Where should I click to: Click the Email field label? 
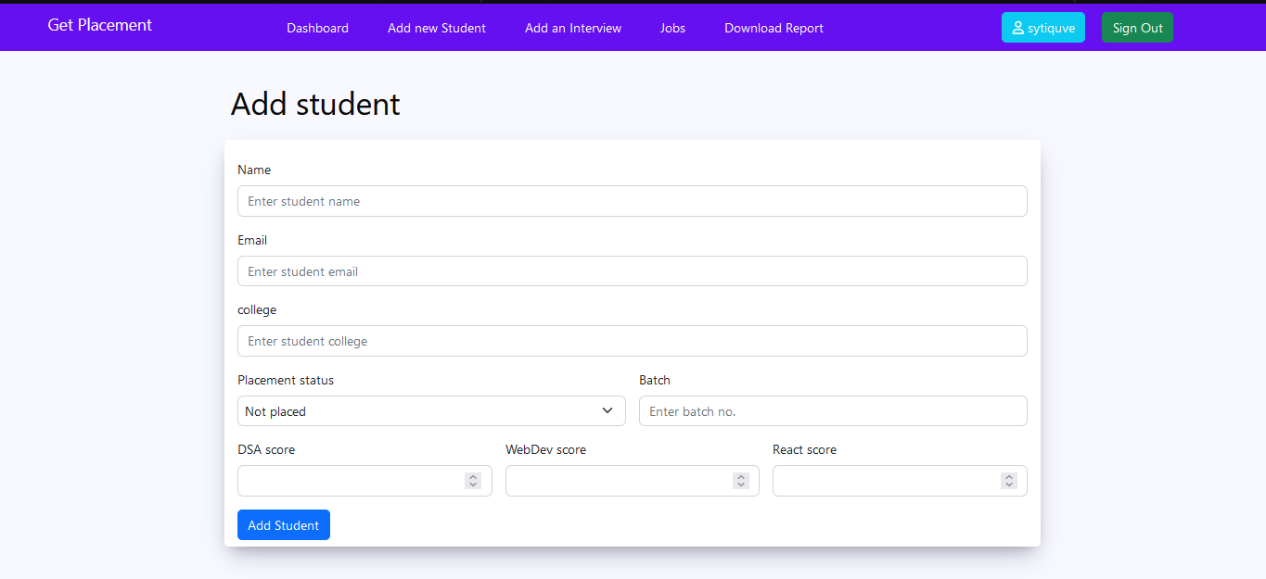(x=252, y=240)
